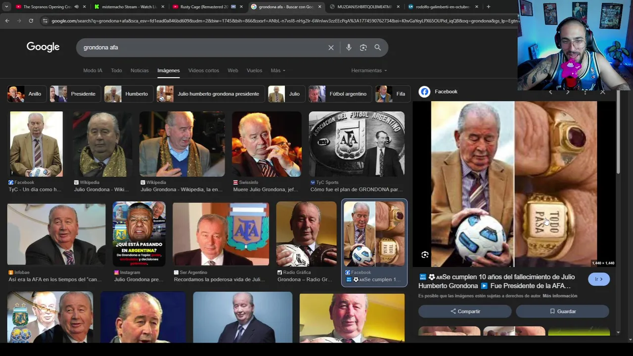Select the Anillo filter chip

pyautogui.click(x=26, y=94)
